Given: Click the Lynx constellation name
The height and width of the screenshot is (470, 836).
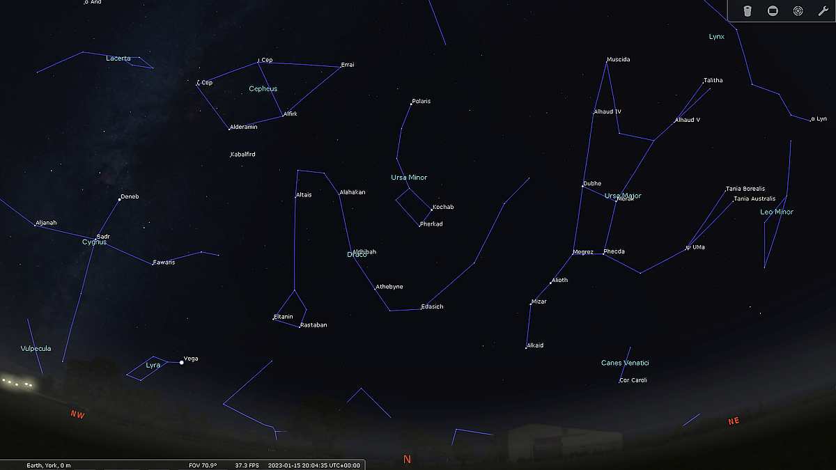Looking at the screenshot, I should coord(717,37).
